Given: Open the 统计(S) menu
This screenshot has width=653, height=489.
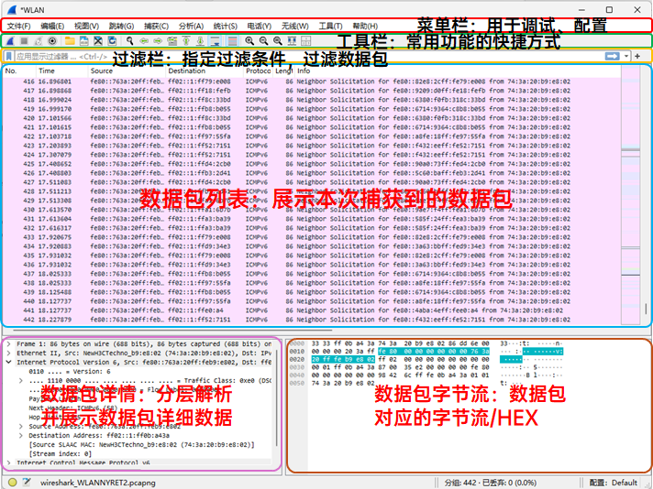Looking at the screenshot, I should tap(226, 26).
